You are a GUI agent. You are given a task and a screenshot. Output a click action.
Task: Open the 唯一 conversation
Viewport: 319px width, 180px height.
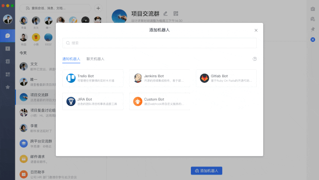[x=36, y=82]
